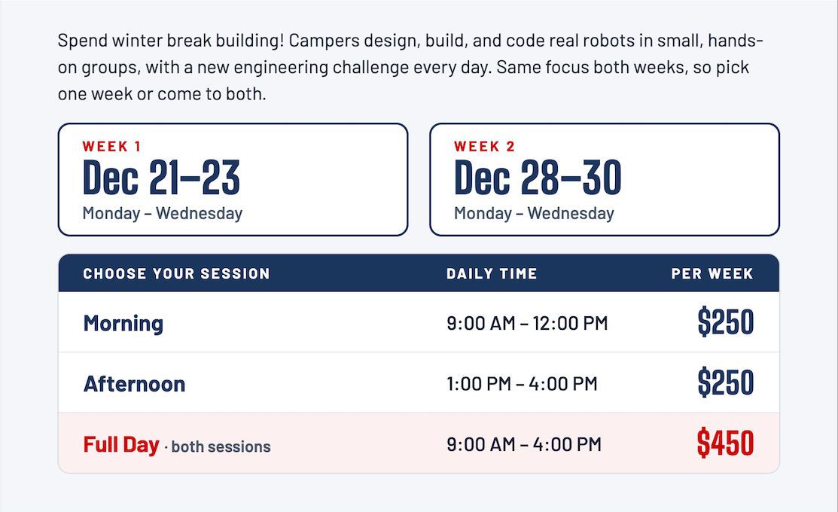Click the Afternoon $250 price
Image resolution: width=838 pixels, height=512 pixels.
(x=726, y=382)
